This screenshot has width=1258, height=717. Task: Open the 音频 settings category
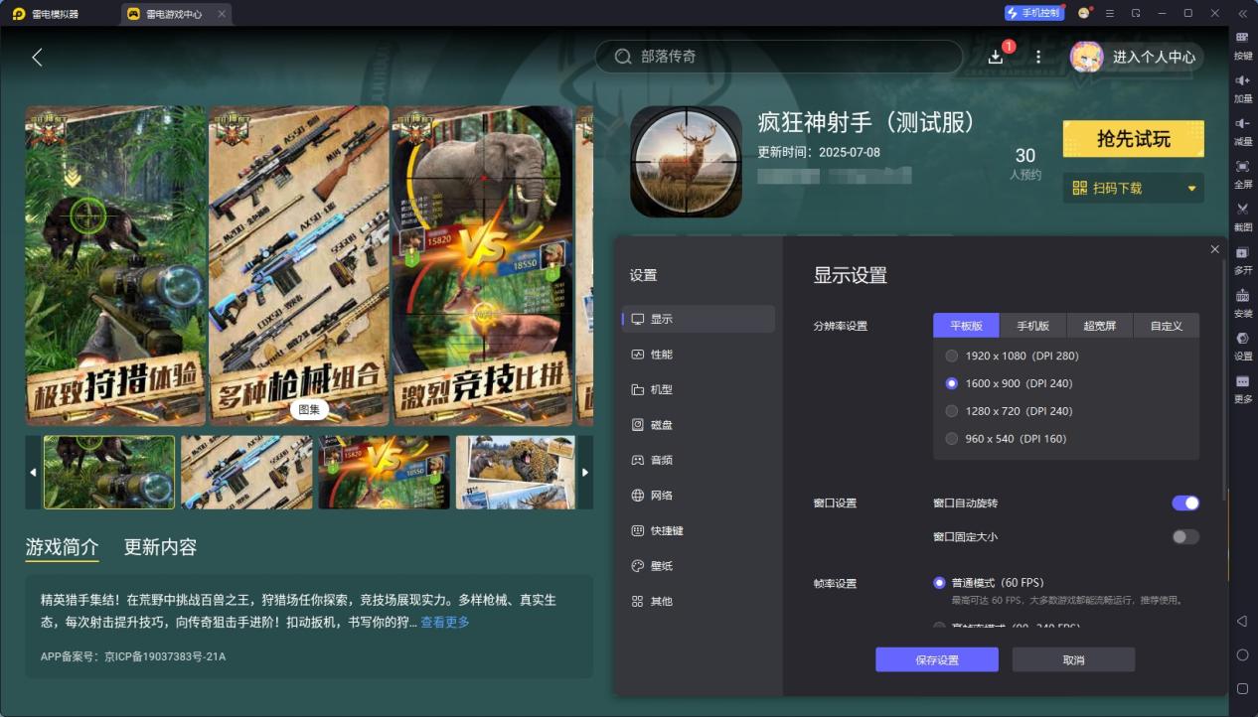point(699,460)
